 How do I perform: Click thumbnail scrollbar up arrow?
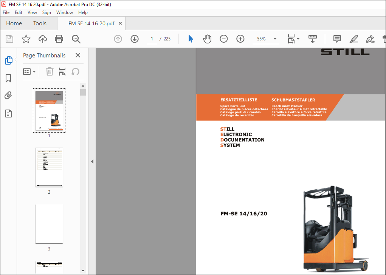tap(83, 86)
